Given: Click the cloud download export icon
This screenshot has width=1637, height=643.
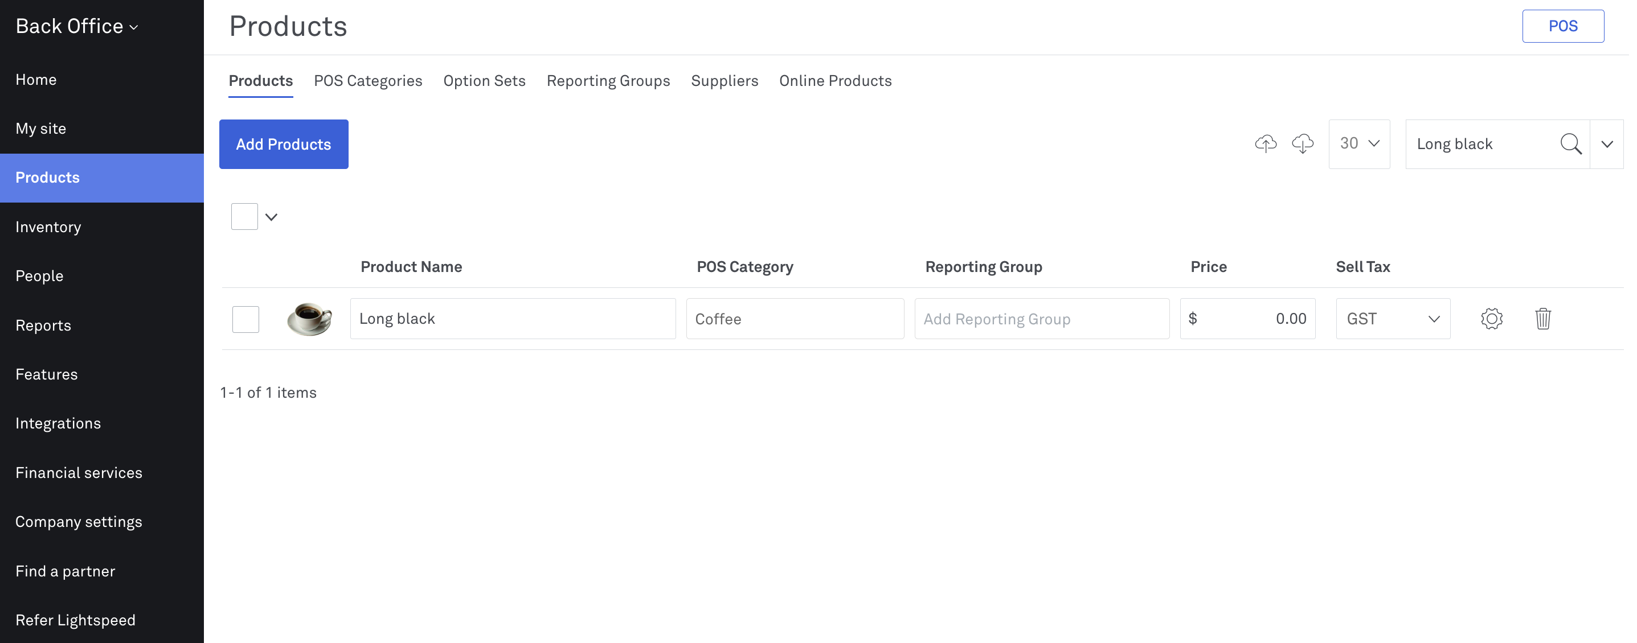Looking at the screenshot, I should coord(1302,144).
